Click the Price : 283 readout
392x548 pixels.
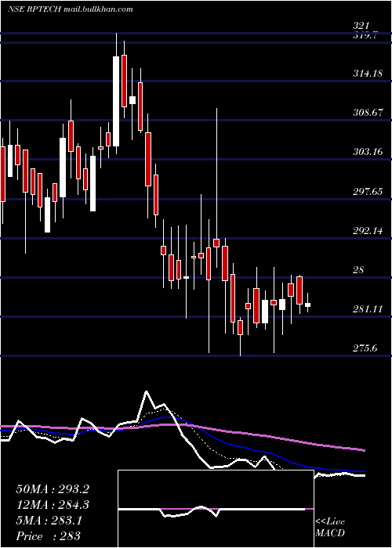pyautogui.click(x=48, y=536)
